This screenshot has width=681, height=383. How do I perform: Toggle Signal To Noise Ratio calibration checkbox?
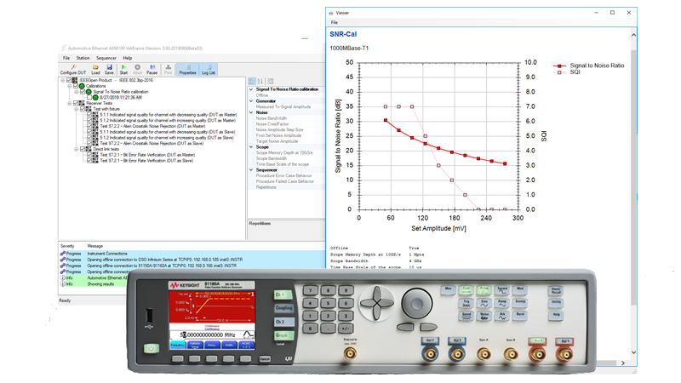point(83,92)
